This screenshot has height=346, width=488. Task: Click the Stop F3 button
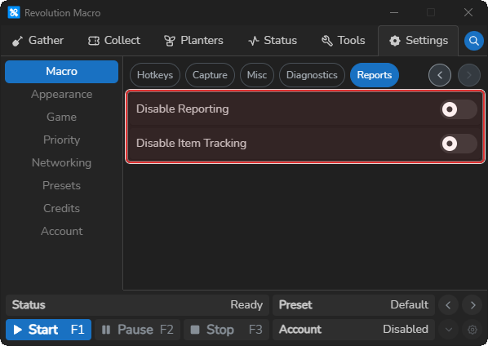227,330
